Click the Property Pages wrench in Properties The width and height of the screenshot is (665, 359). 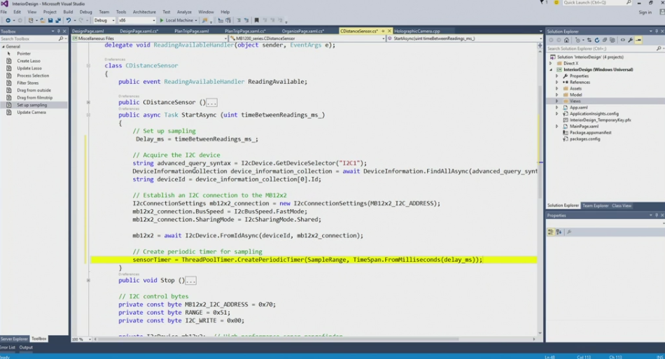pos(569,232)
